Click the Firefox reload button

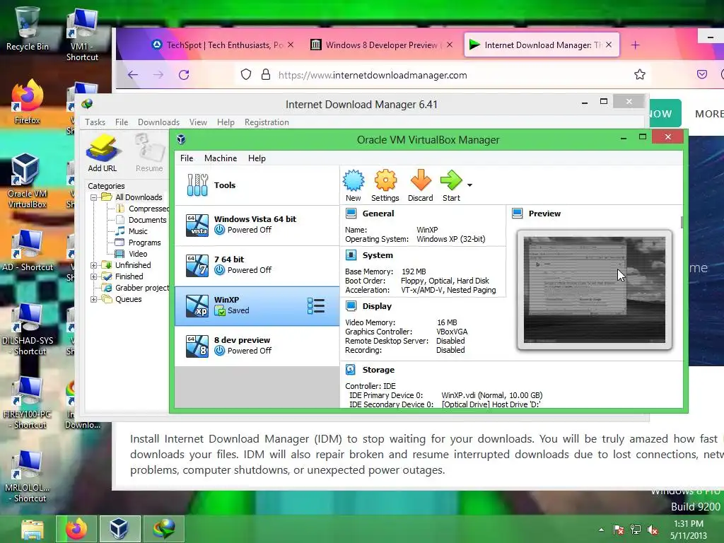(184, 75)
